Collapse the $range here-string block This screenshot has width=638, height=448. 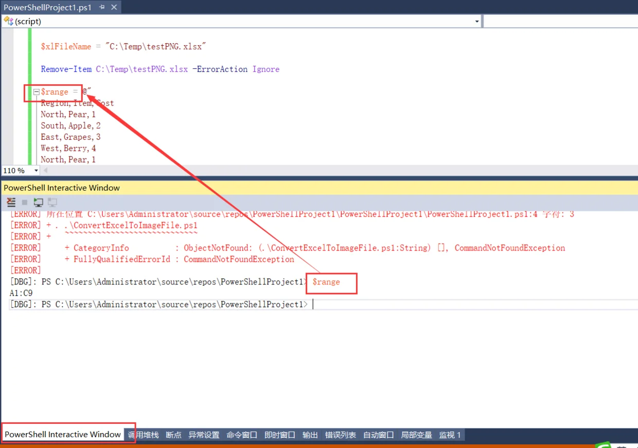(x=36, y=92)
